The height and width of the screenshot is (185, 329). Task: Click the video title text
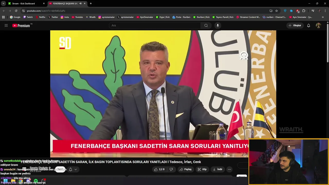(x=111, y=162)
